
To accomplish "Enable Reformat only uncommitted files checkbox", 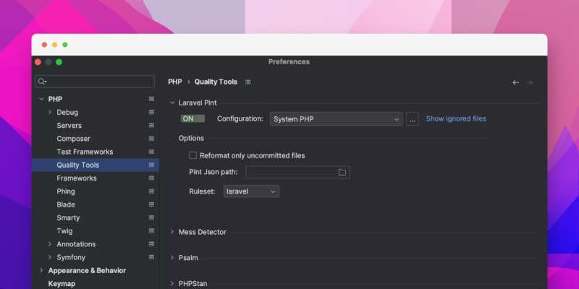I will (193, 155).
